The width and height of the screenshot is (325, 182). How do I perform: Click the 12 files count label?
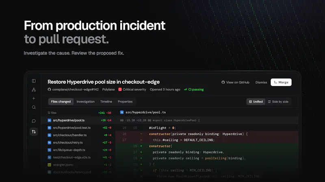52,113
